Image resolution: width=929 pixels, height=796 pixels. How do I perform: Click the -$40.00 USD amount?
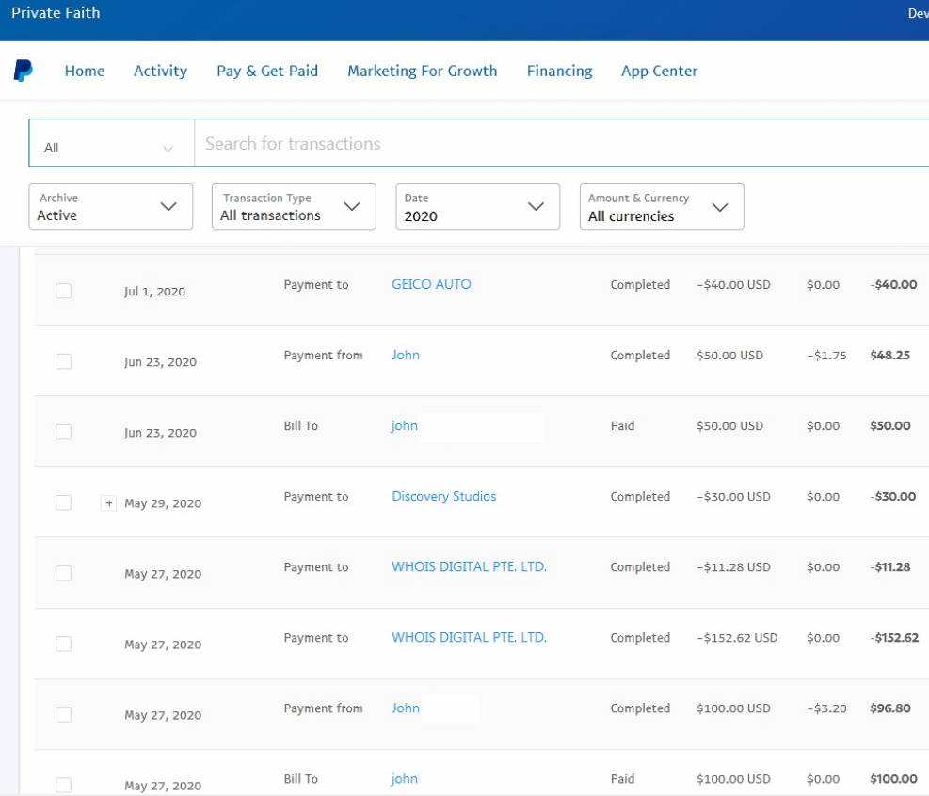[x=733, y=284]
